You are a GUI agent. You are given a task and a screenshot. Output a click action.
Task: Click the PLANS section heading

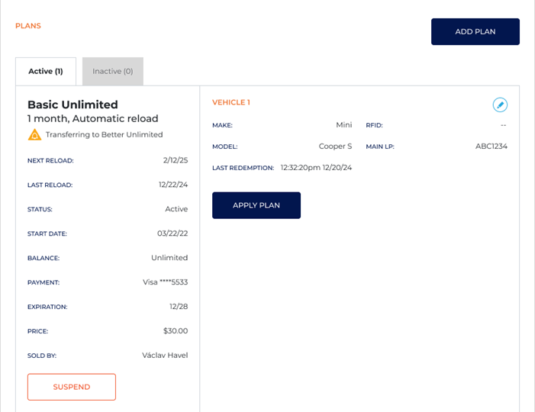(28, 26)
